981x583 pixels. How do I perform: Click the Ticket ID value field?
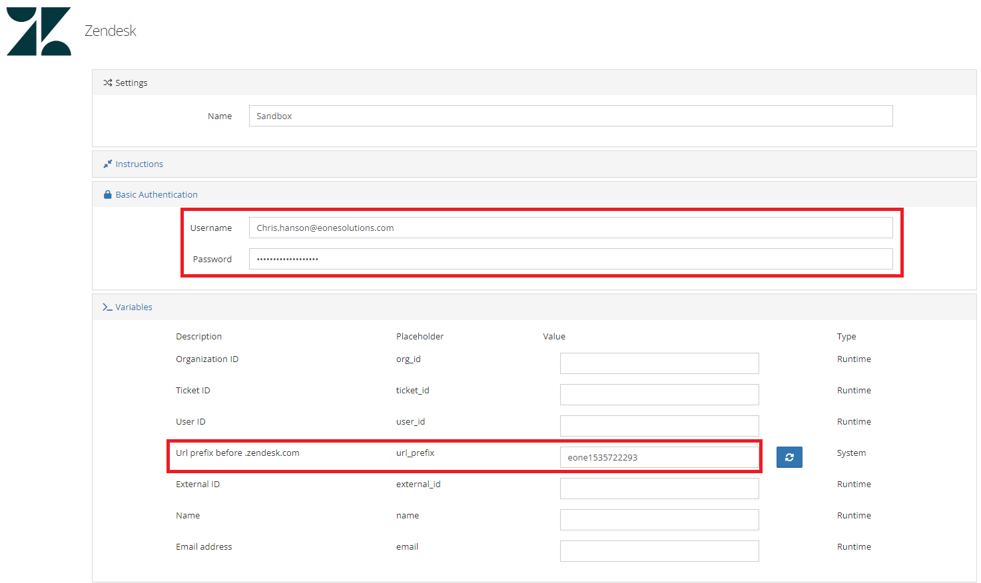click(x=659, y=395)
